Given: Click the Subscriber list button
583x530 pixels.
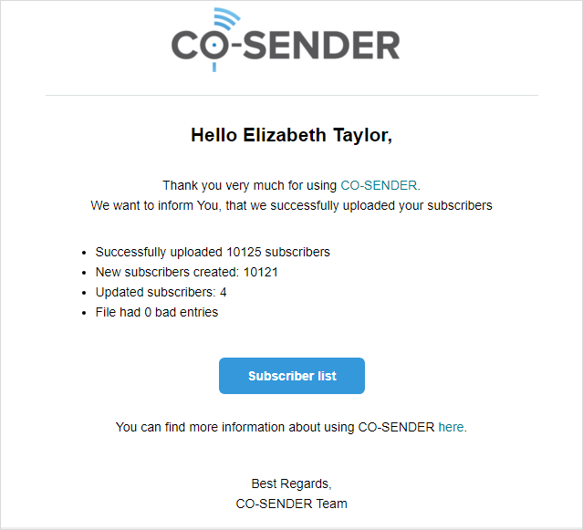Looking at the screenshot, I should point(292,376).
